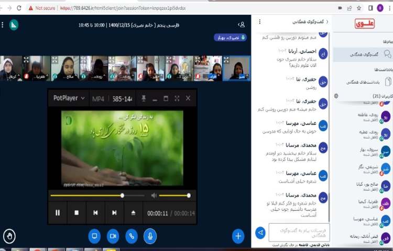Open یادداشت‌های همگانی shared notes
Screen dimensions: 393x251
pos(363,82)
